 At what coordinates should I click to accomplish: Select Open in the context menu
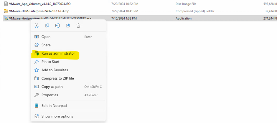(x=46, y=37)
